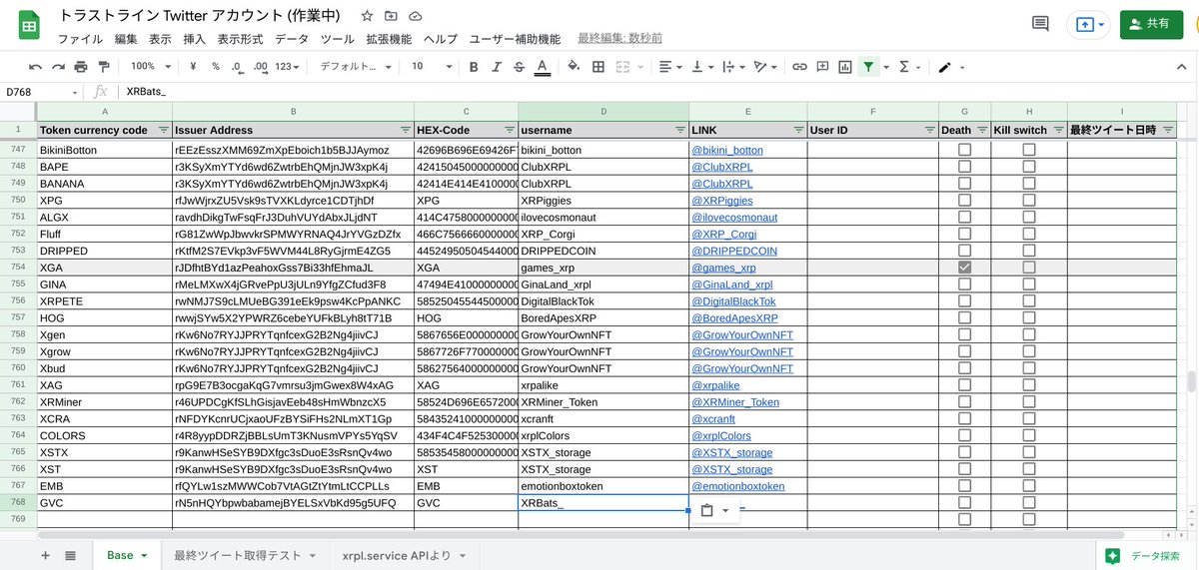Open the number format 123 dropdown
The height and width of the screenshot is (570, 1199).
tap(288, 67)
